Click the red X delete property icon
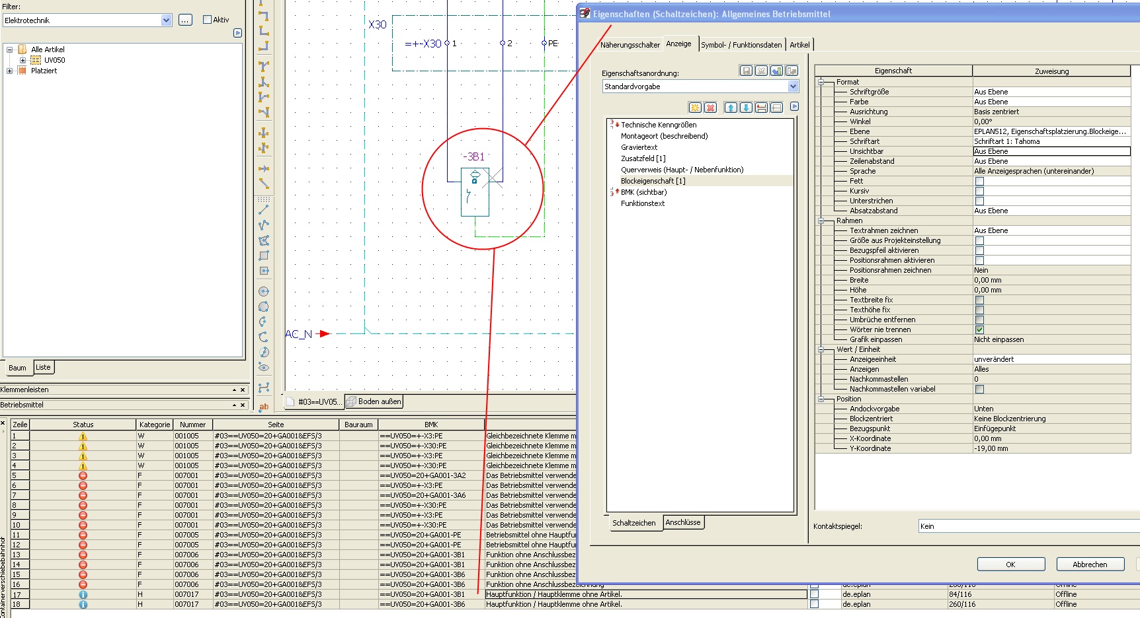 (x=710, y=108)
